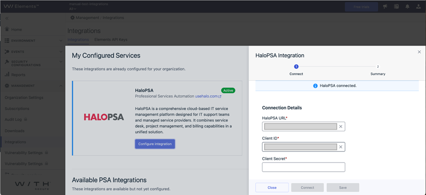The width and height of the screenshot is (426, 195).
Task: Click the Connection Details heading
Action: pyautogui.click(x=282, y=108)
